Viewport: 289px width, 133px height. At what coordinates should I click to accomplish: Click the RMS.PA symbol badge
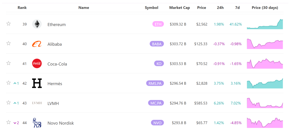[x=155, y=83]
